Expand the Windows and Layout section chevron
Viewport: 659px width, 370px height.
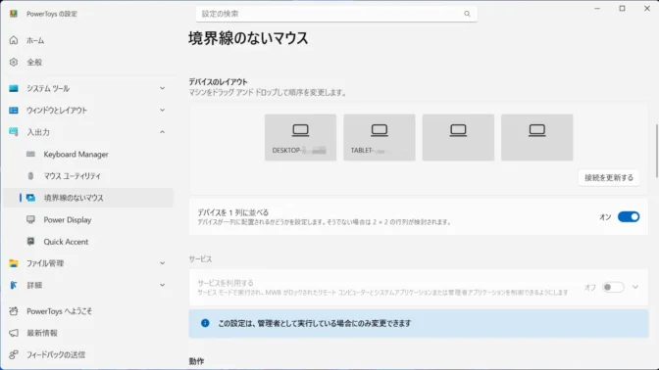point(162,110)
